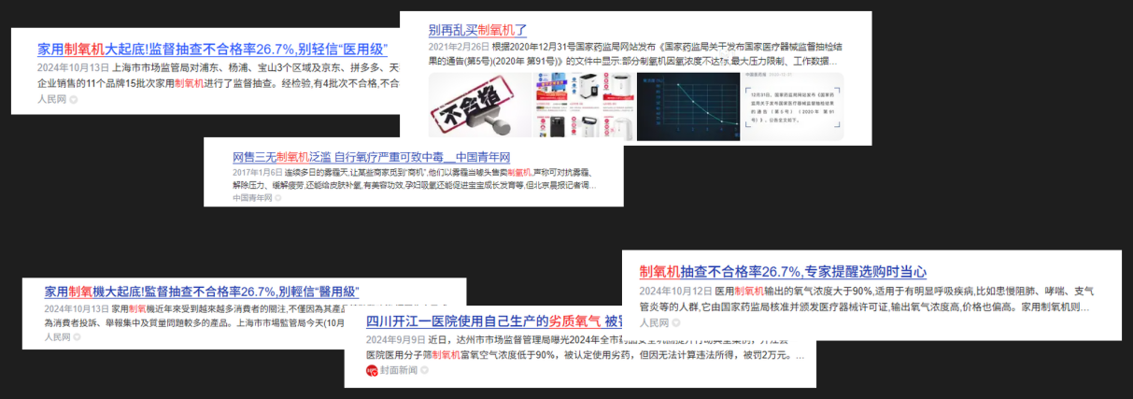Click icon beside 人民网 in 专家提醒 card
The height and width of the screenshot is (399, 1133).
point(676,322)
